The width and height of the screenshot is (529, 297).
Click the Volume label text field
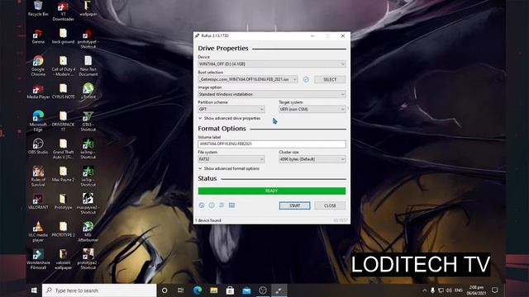[272, 144]
